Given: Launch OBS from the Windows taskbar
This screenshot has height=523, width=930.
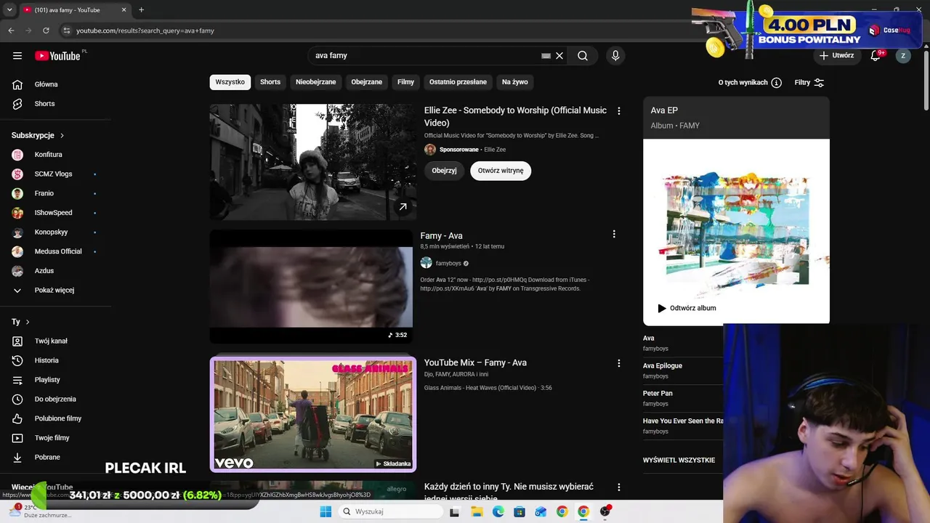Looking at the screenshot, I should click(x=605, y=511).
